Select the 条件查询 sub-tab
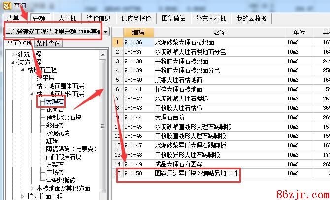 [x=48, y=44]
